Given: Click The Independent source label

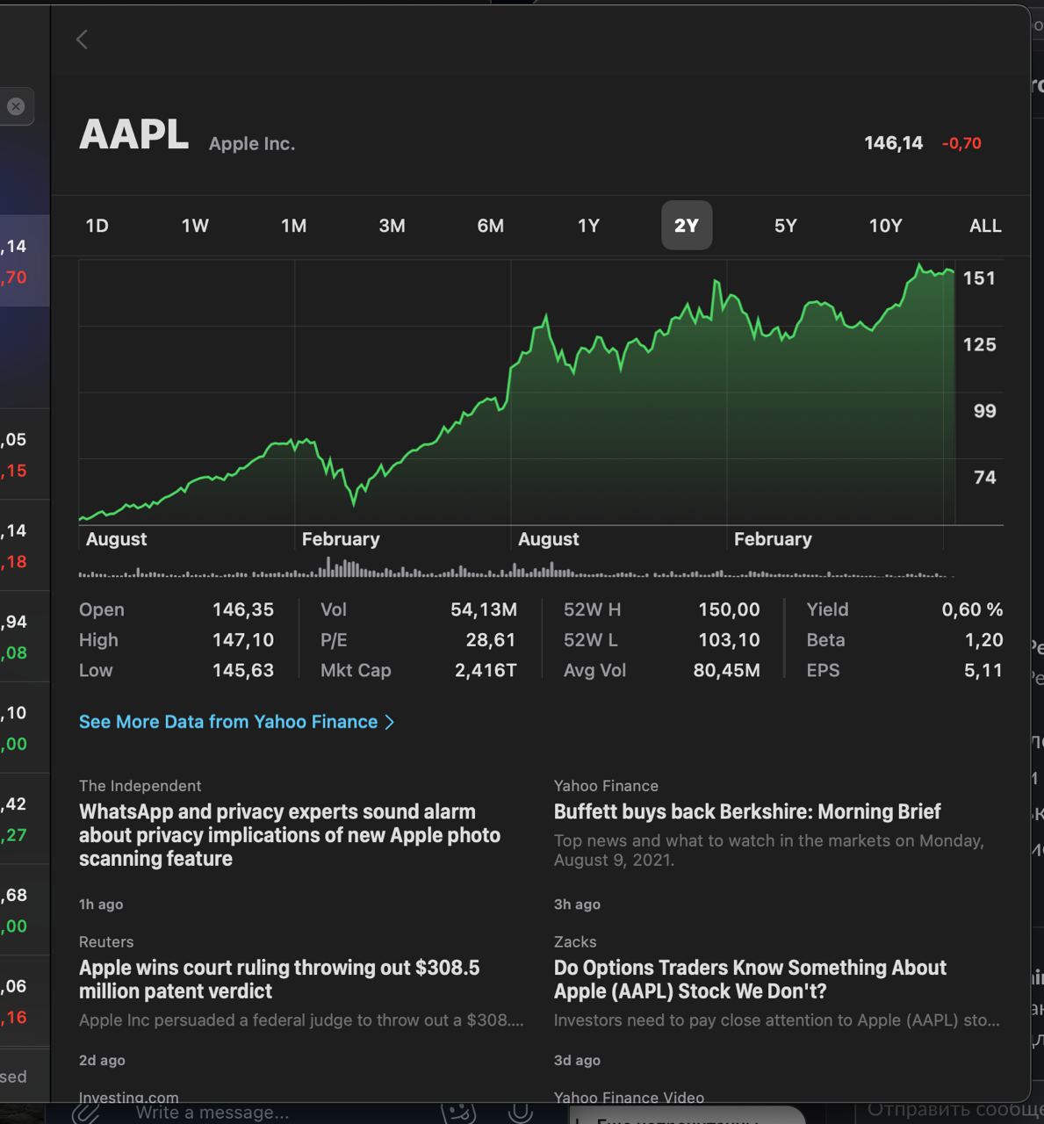Looking at the screenshot, I should point(140,786).
